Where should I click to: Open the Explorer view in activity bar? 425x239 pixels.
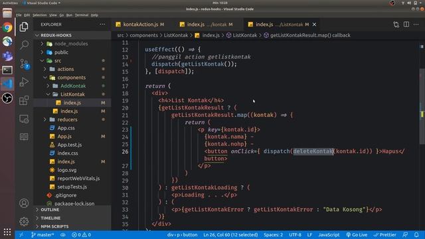pyautogui.click(x=24, y=27)
